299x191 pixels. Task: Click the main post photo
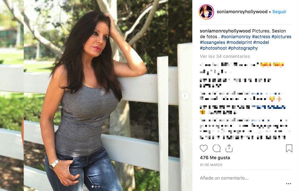point(96,95)
